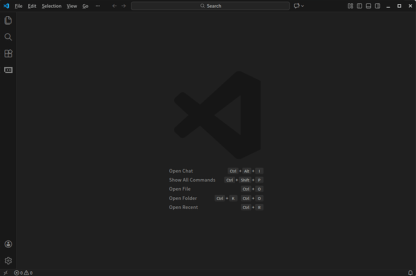This screenshot has width=416, height=276.
Task: Click the Open Recent label
Action: point(183,207)
